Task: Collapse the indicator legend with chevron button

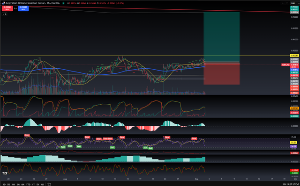Action: click(x=4, y=14)
